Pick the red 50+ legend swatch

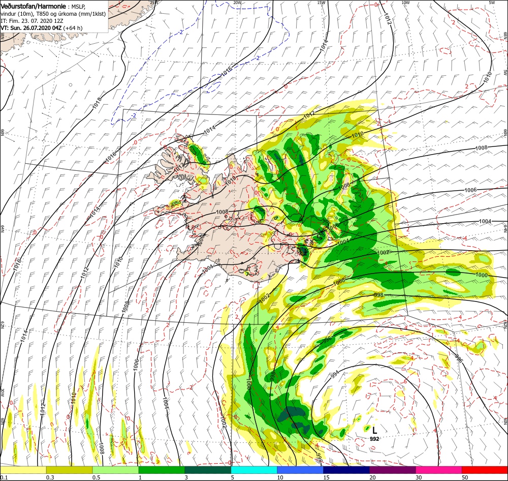point(485,470)
